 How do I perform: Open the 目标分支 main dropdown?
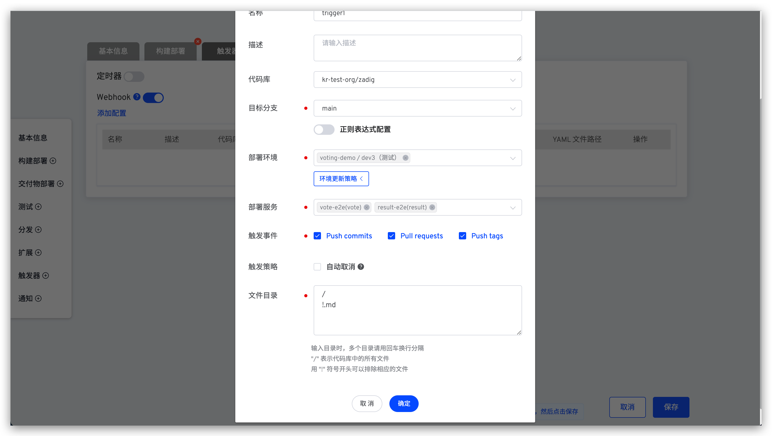click(x=417, y=108)
